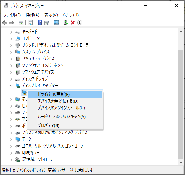The width and height of the screenshot is (185, 175).
Task: Expand the サウンド、ビデオ、およびゲーム コントローラー node
Action: pyautogui.click(x=11, y=45)
